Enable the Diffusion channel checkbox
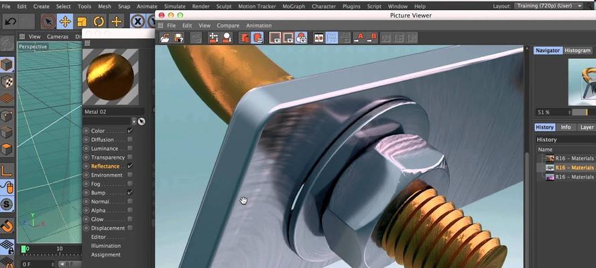 click(130, 139)
